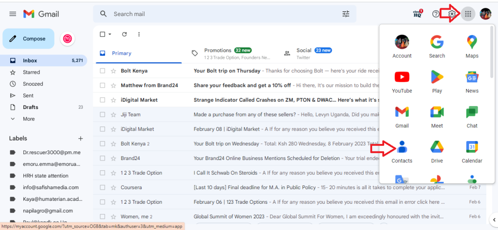
Task: Expand the side panel arrow at bottom right
Action: tap(494, 219)
